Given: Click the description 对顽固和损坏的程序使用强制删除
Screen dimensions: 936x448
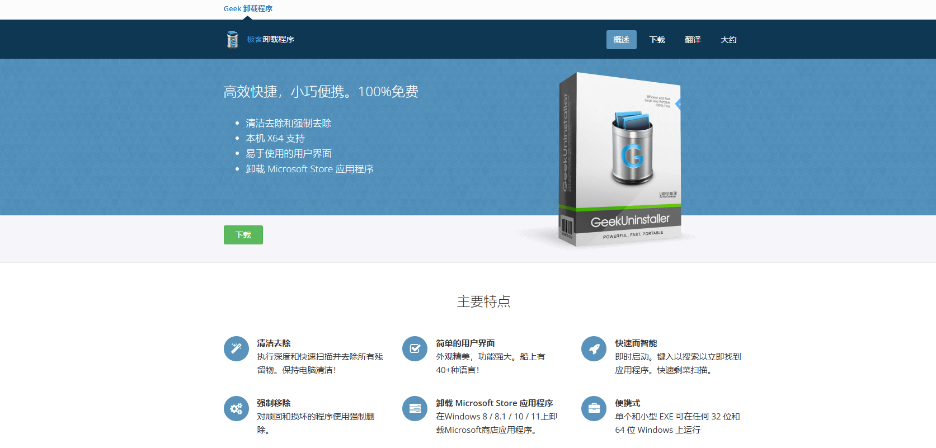Looking at the screenshot, I should point(316,423).
